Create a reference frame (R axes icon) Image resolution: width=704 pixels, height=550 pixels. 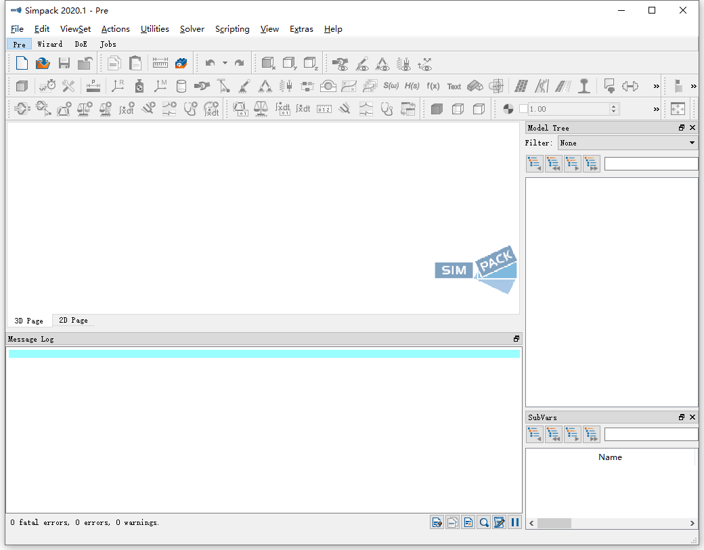click(118, 86)
